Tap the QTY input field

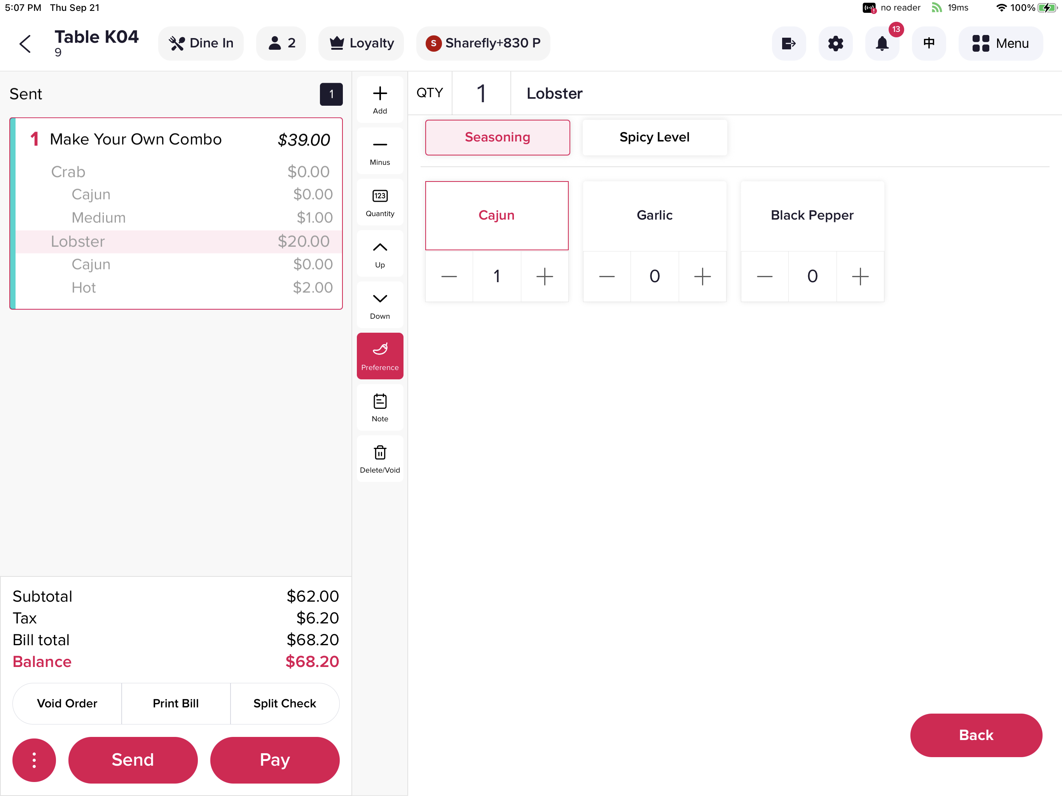click(x=482, y=93)
